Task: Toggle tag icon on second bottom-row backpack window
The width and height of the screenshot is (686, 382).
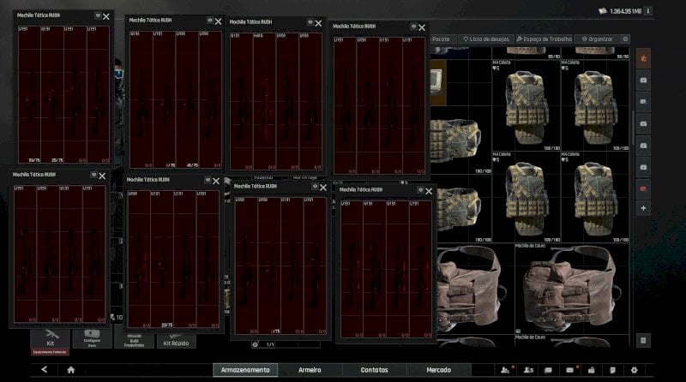Action: (x=208, y=180)
